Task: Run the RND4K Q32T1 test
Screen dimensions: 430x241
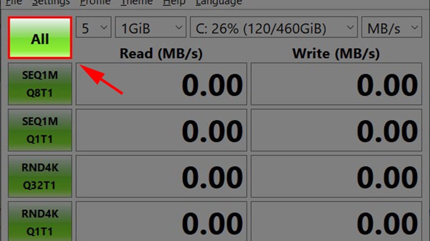Action: coord(40,176)
